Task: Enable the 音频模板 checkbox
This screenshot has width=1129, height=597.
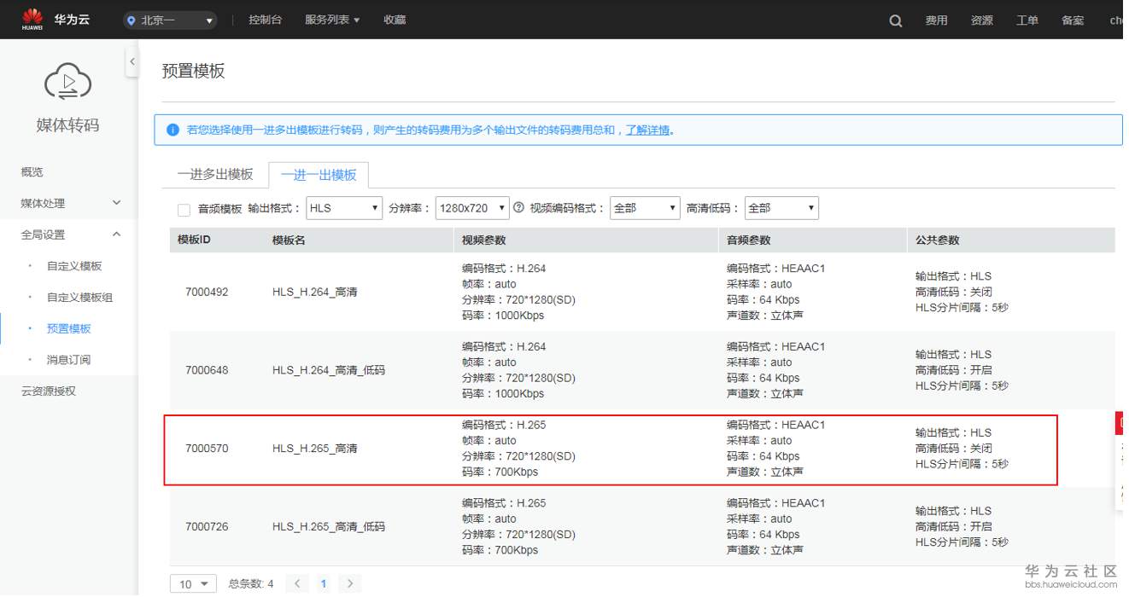Action: click(184, 208)
